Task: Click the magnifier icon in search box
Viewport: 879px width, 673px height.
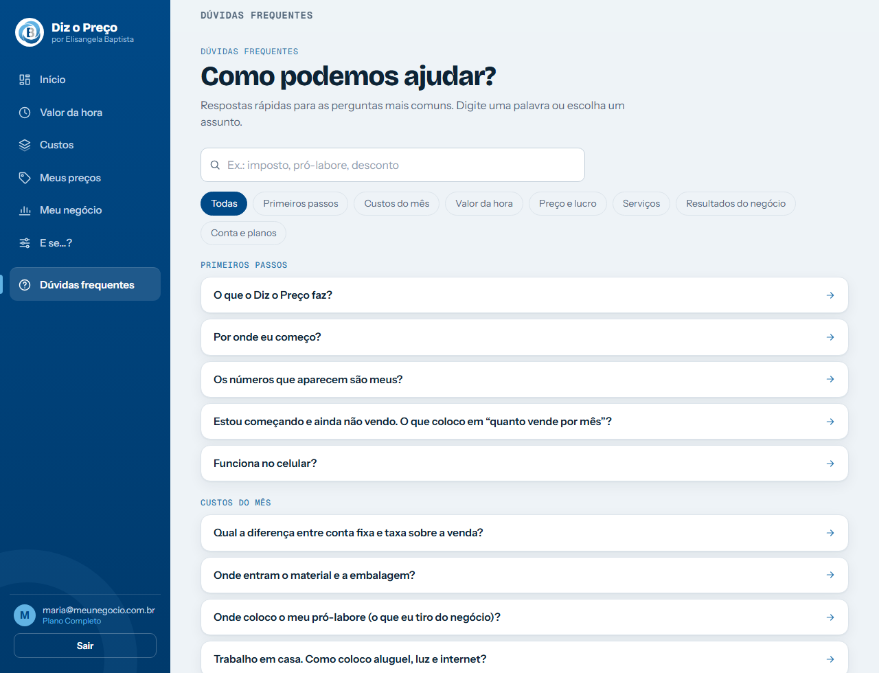Action: click(x=215, y=165)
